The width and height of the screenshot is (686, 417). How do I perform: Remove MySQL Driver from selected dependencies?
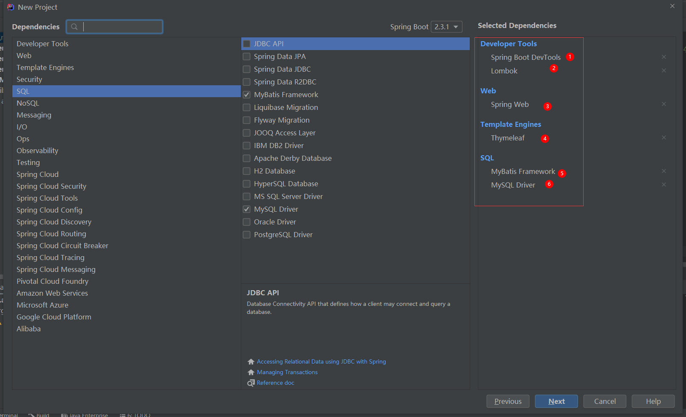pos(663,185)
